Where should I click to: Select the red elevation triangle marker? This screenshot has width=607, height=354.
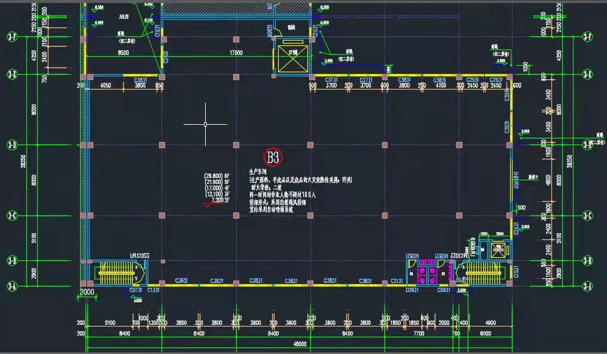click(208, 205)
